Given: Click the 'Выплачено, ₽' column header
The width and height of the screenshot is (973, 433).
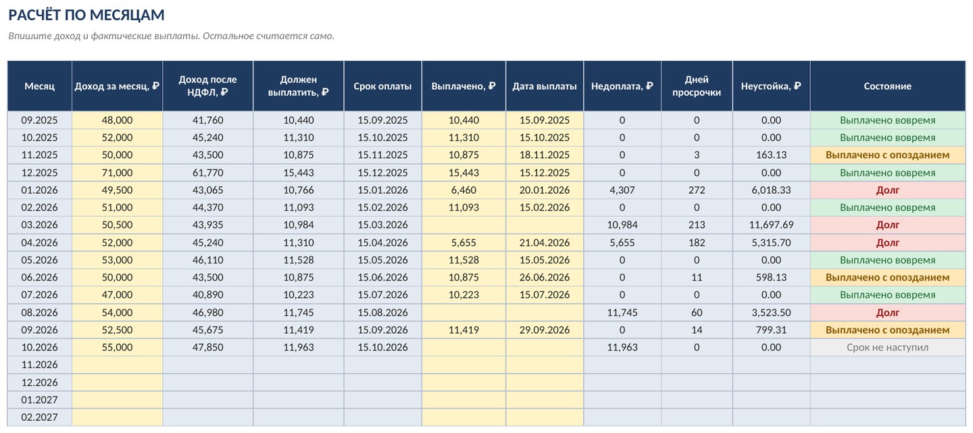Looking at the screenshot, I should [464, 86].
